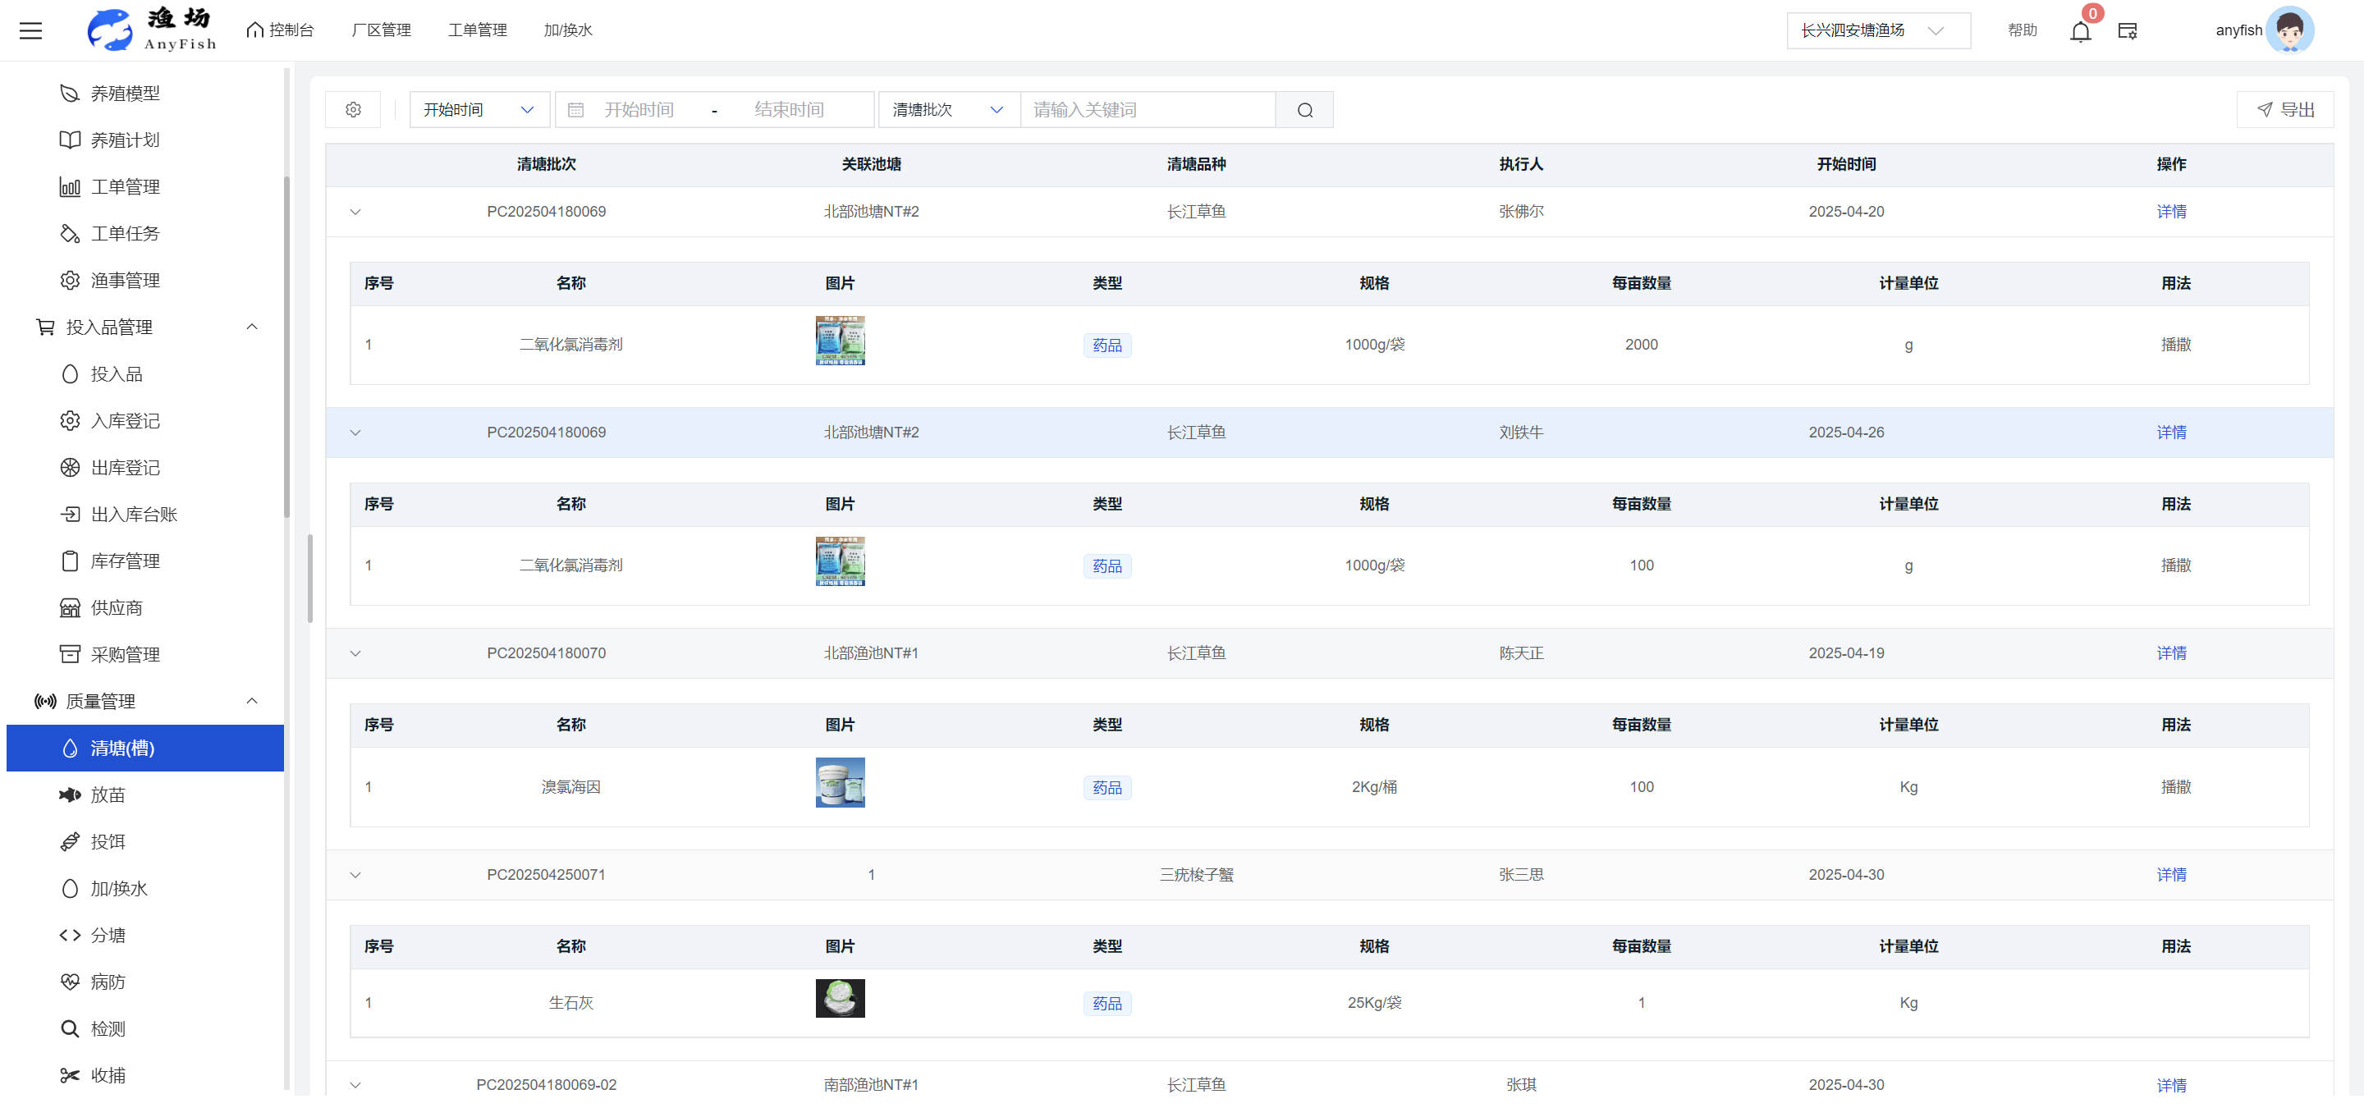Click the 导出 export button
This screenshot has width=2364, height=1108.
point(2285,110)
